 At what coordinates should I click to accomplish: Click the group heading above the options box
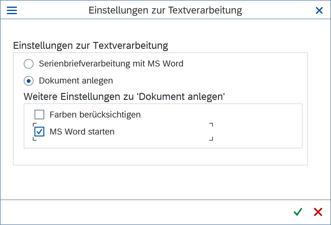click(x=90, y=46)
